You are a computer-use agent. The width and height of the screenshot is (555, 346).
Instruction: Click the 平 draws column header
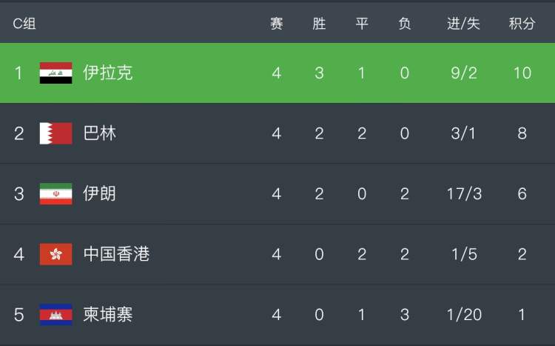point(362,24)
